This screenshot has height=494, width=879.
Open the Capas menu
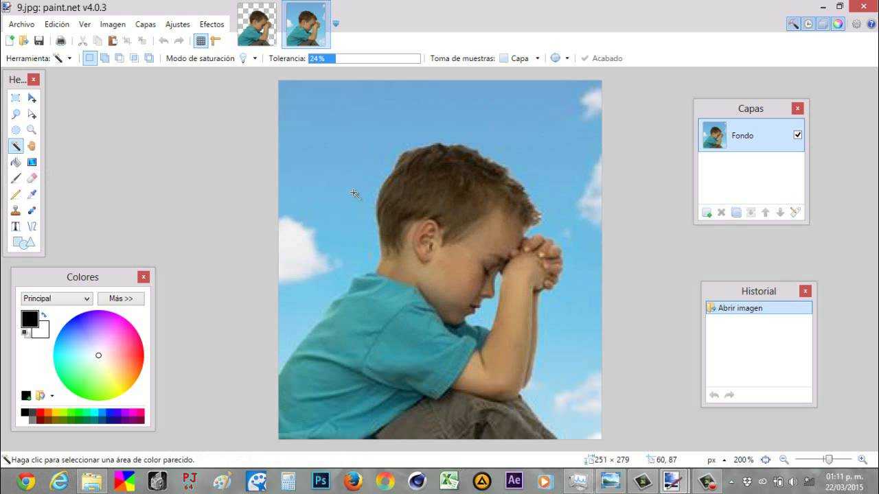[146, 24]
